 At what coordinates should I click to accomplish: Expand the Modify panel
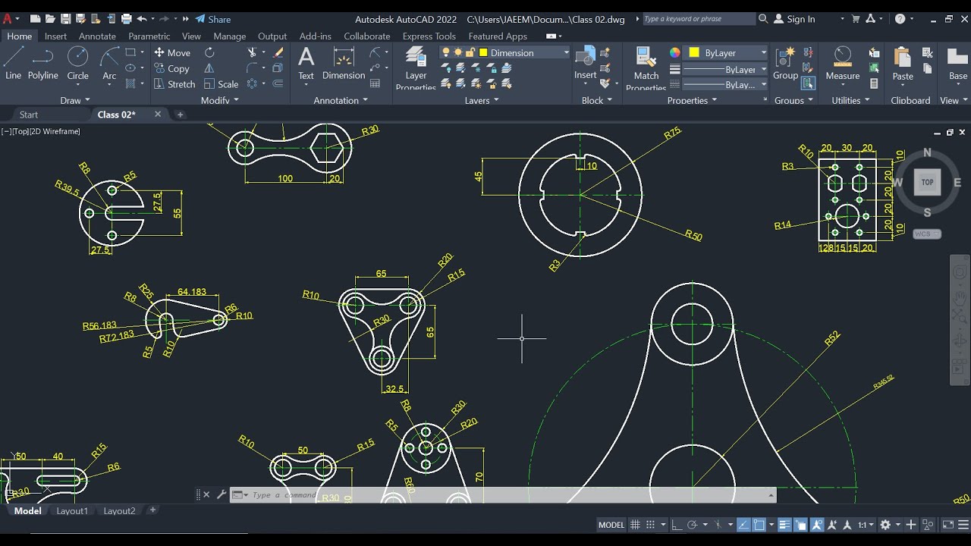click(x=220, y=100)
